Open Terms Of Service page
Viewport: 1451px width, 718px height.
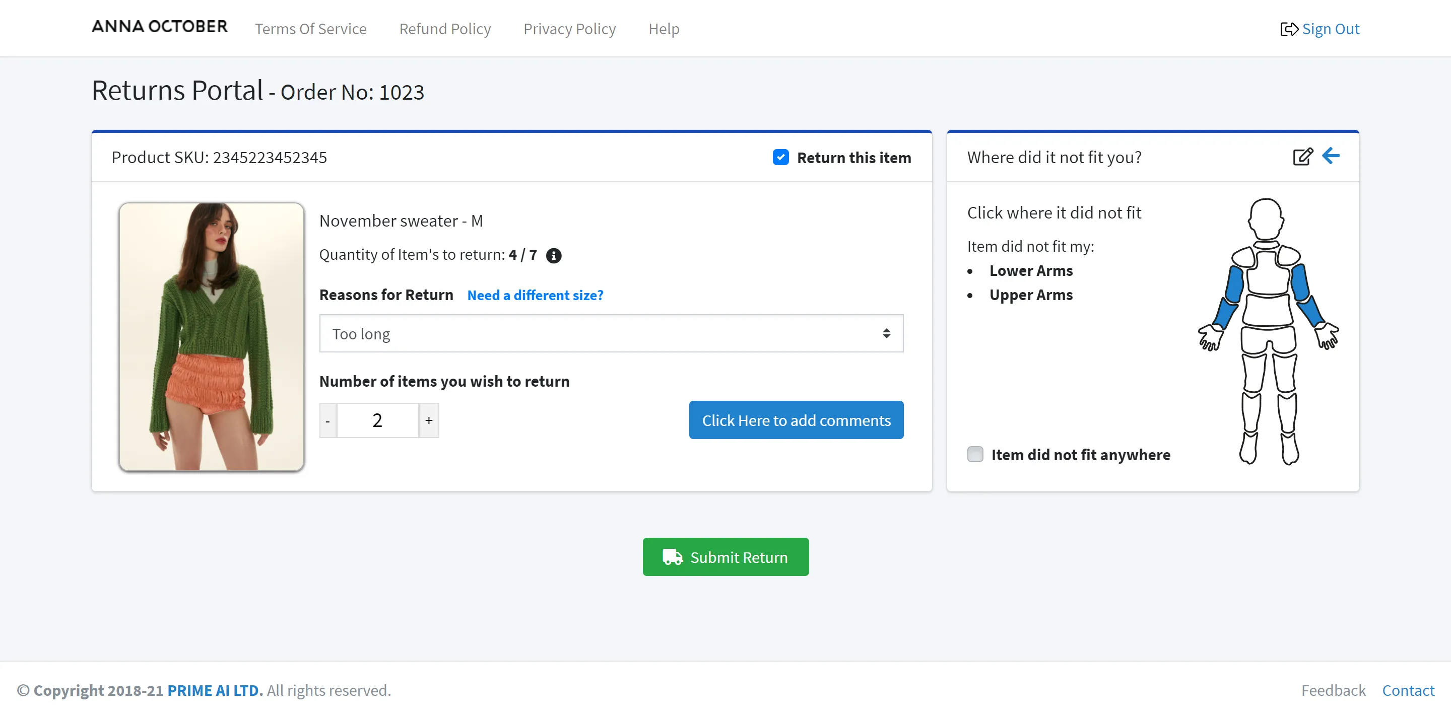pos(310,29)
